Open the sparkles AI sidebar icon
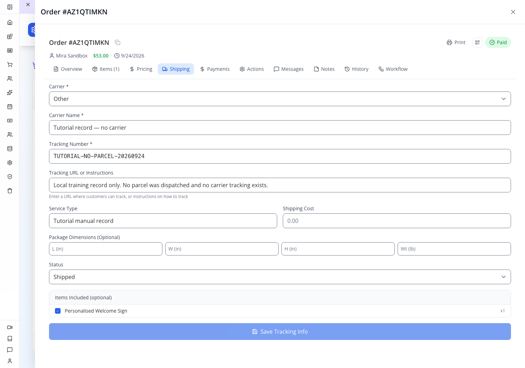The height and width of the screenshot is (368, 525). (10, 93)
